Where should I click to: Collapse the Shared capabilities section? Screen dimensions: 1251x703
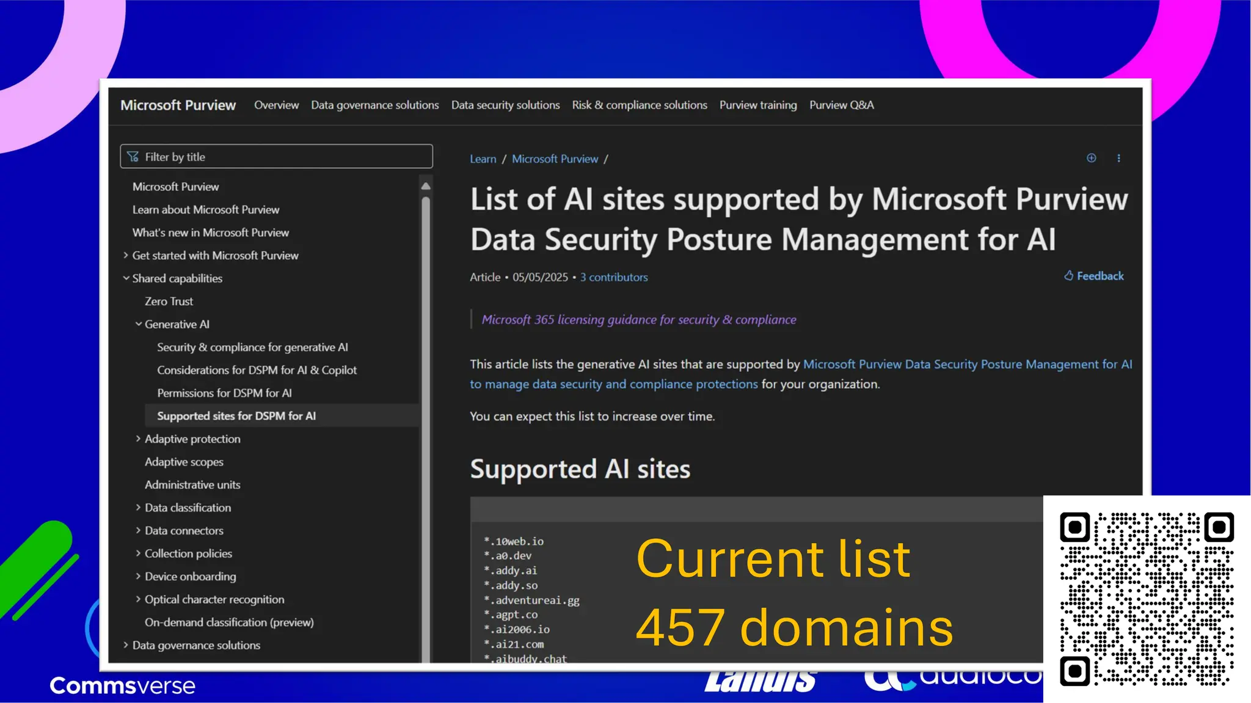[126, 278]
